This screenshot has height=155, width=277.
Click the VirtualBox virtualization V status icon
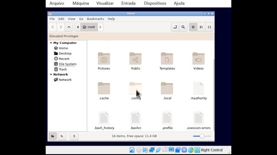[x=184, y=150]
